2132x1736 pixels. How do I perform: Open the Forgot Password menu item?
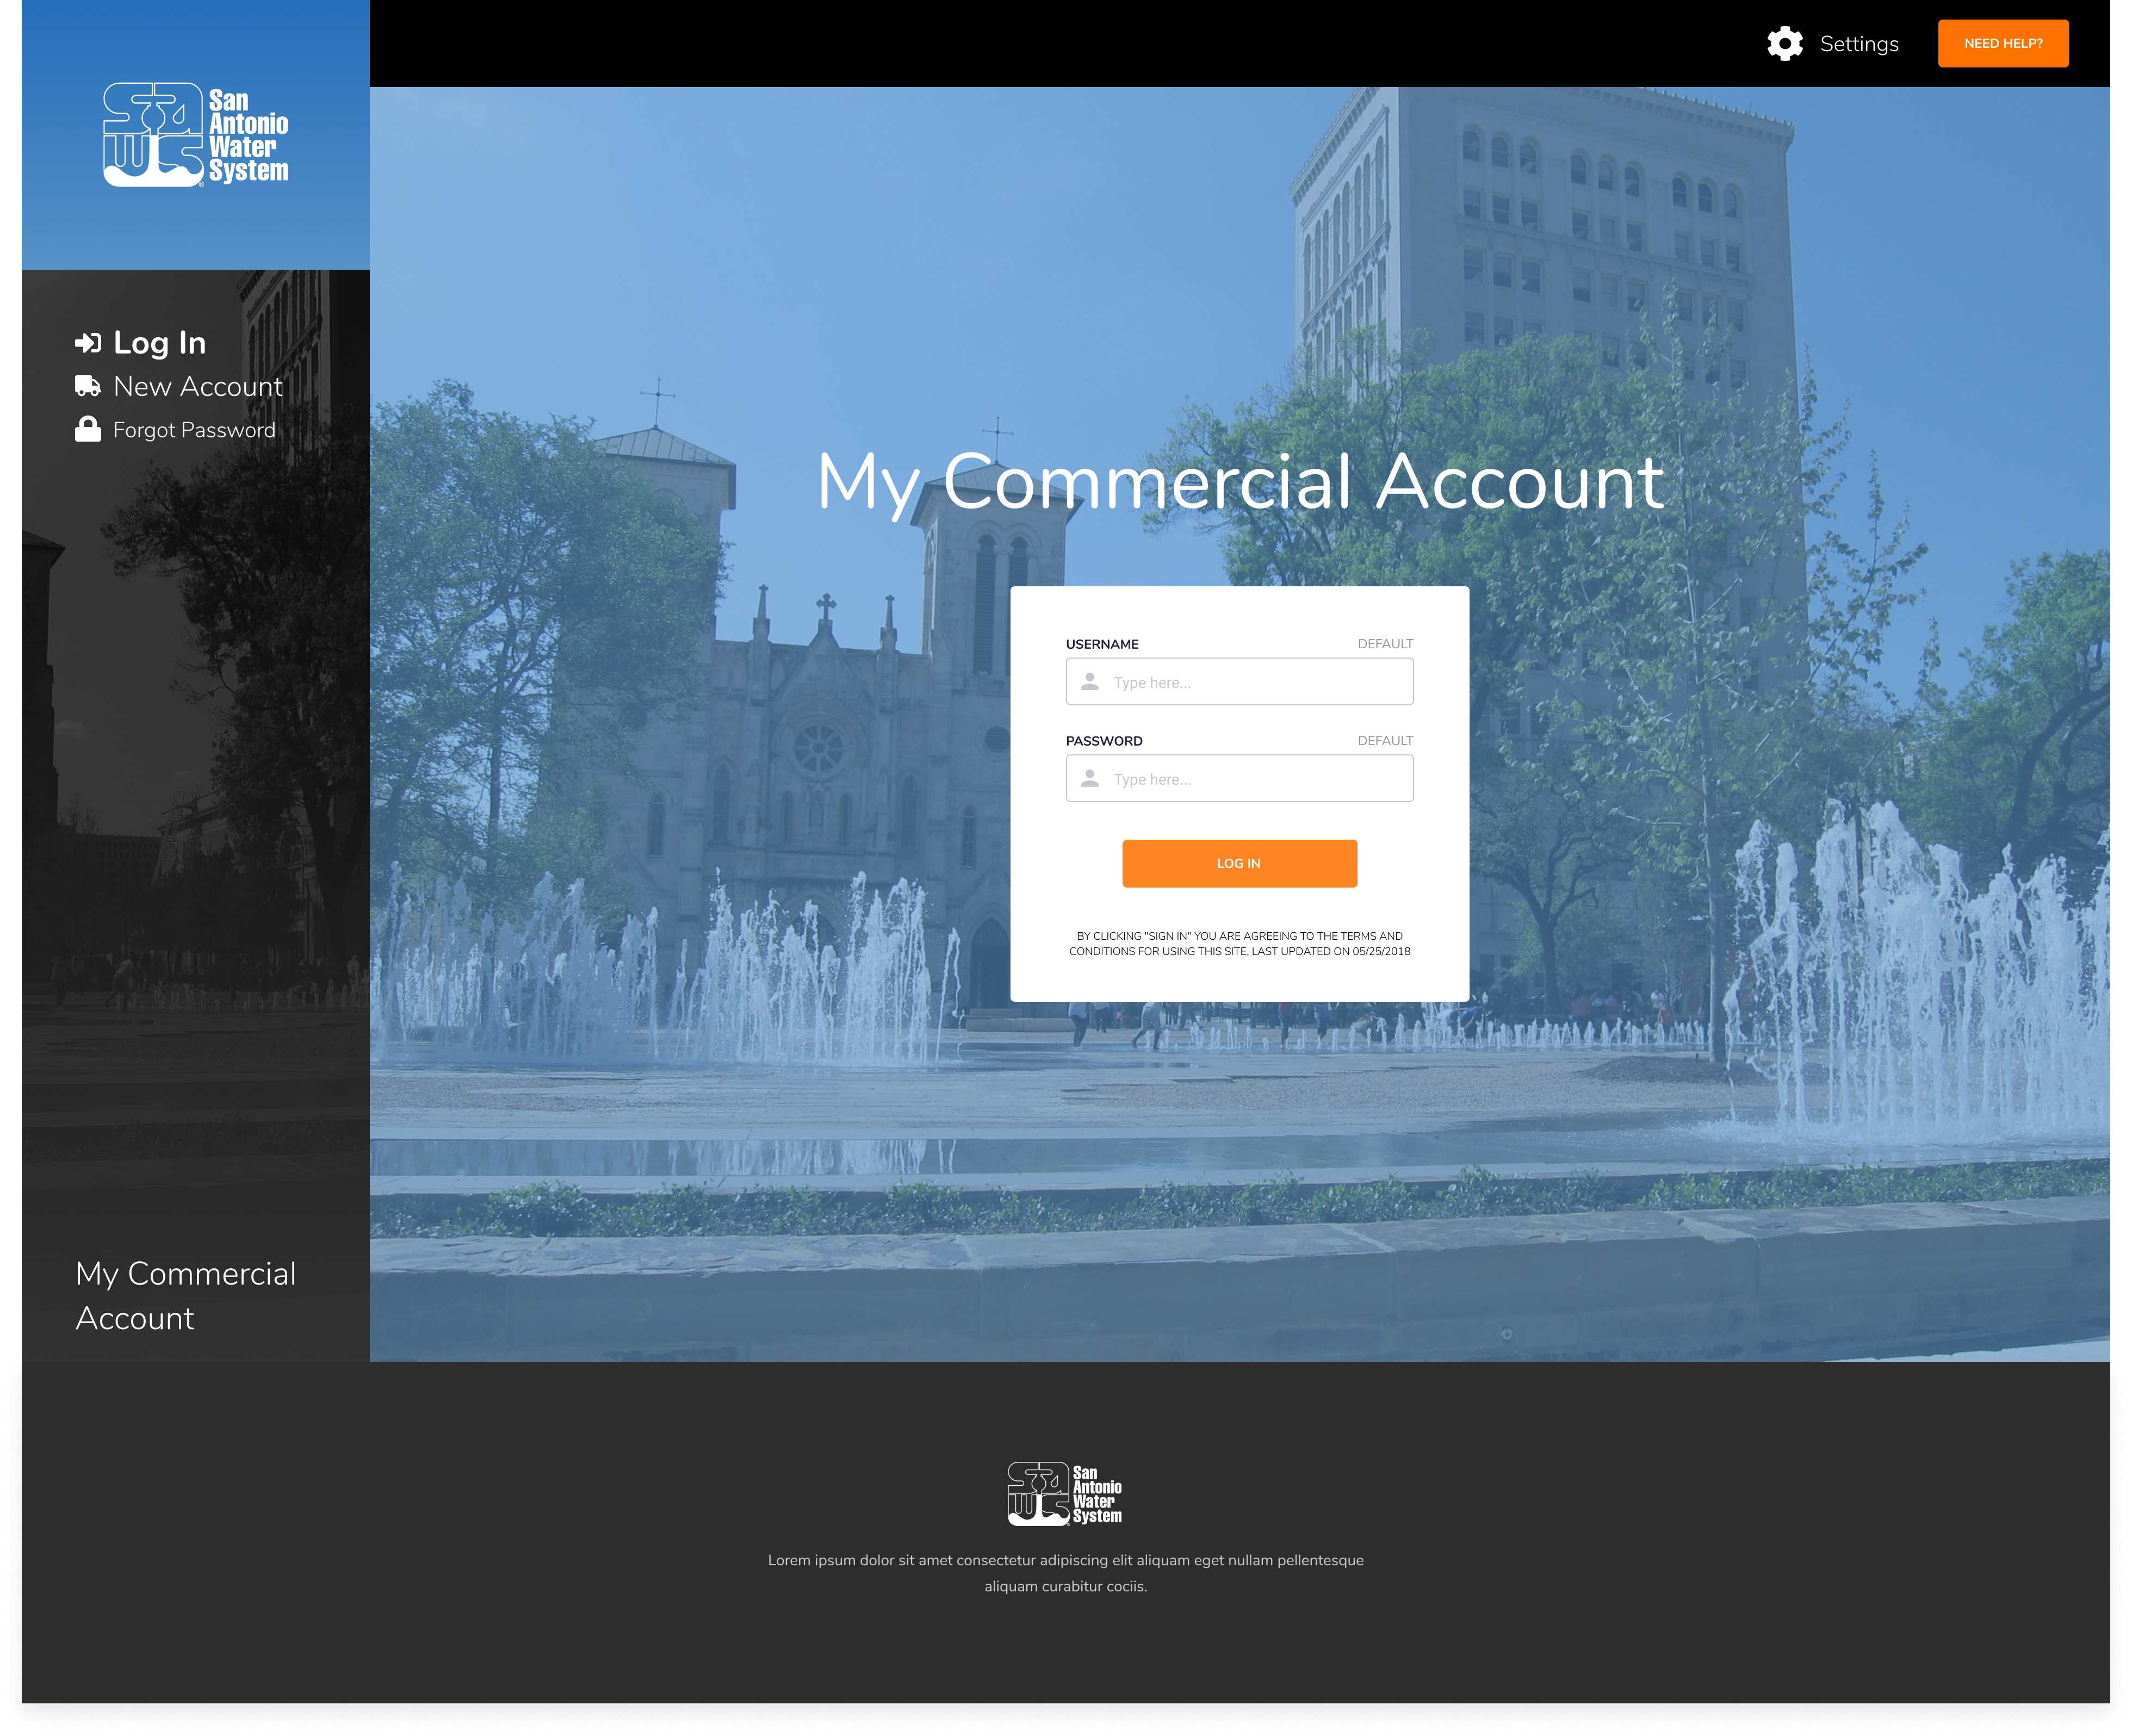[194, 430]
